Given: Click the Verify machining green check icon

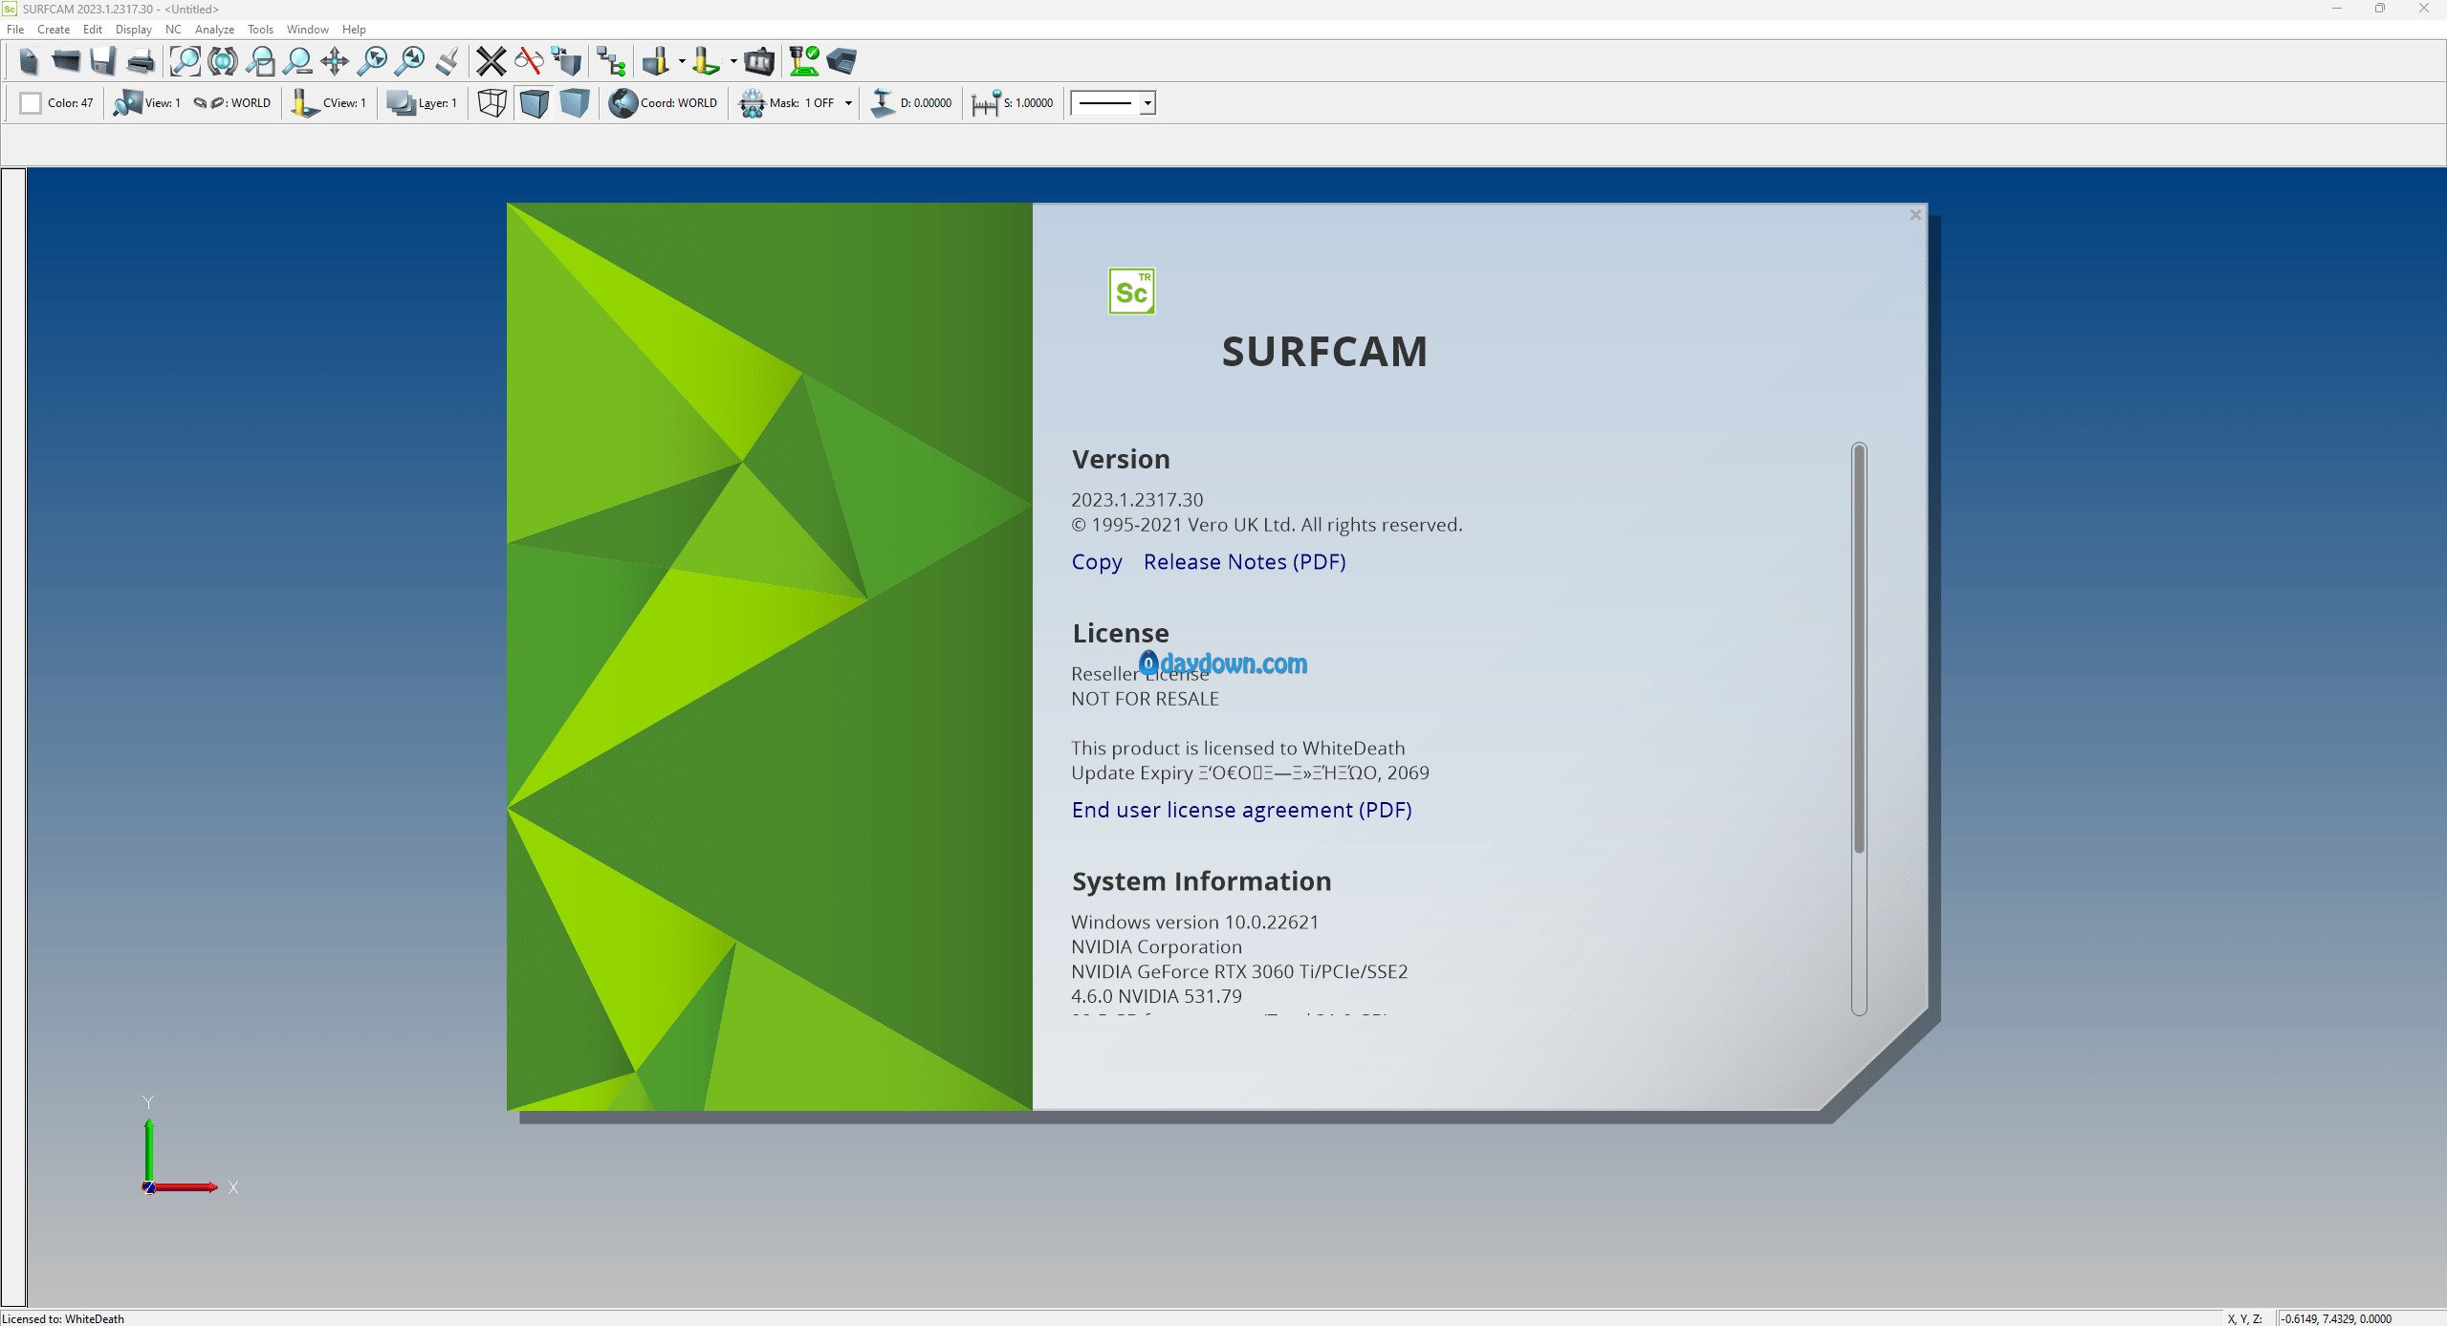Looking at the screenshot, I should (x=803, y=62).
